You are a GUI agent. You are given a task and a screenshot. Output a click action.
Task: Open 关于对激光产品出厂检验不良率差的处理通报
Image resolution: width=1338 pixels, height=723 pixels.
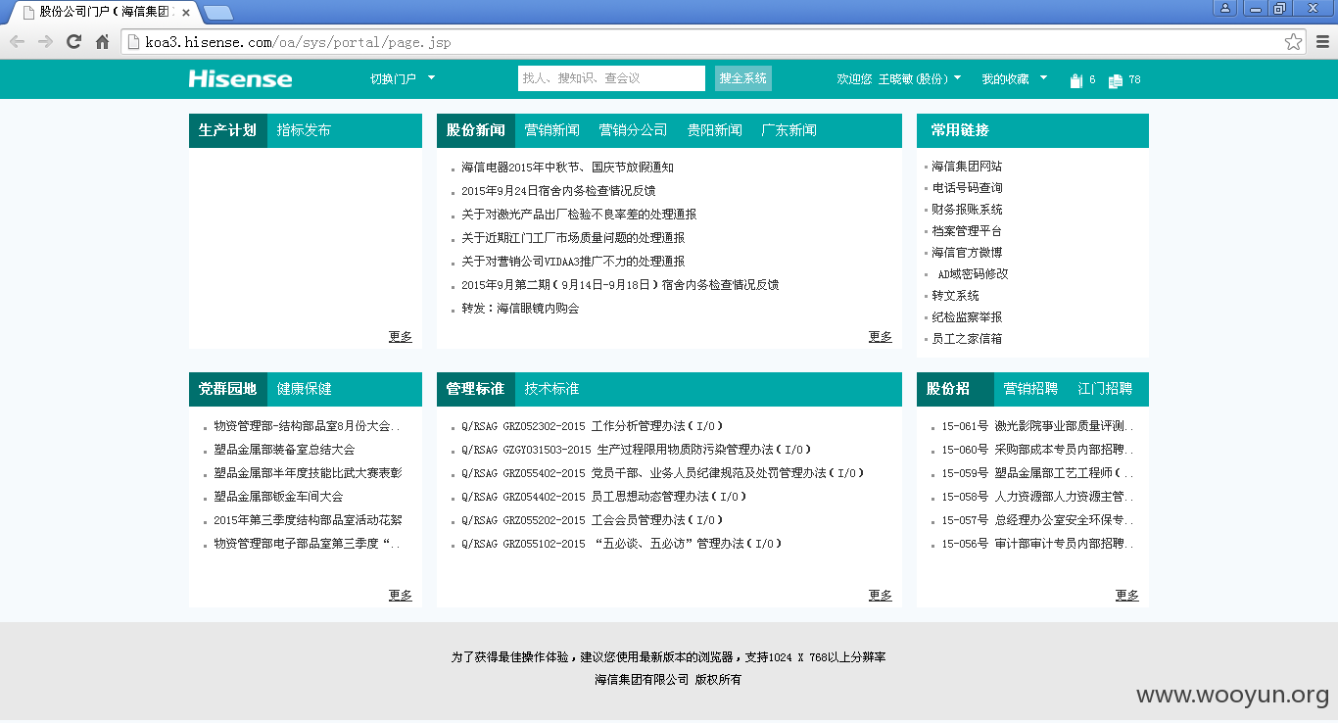579,215
